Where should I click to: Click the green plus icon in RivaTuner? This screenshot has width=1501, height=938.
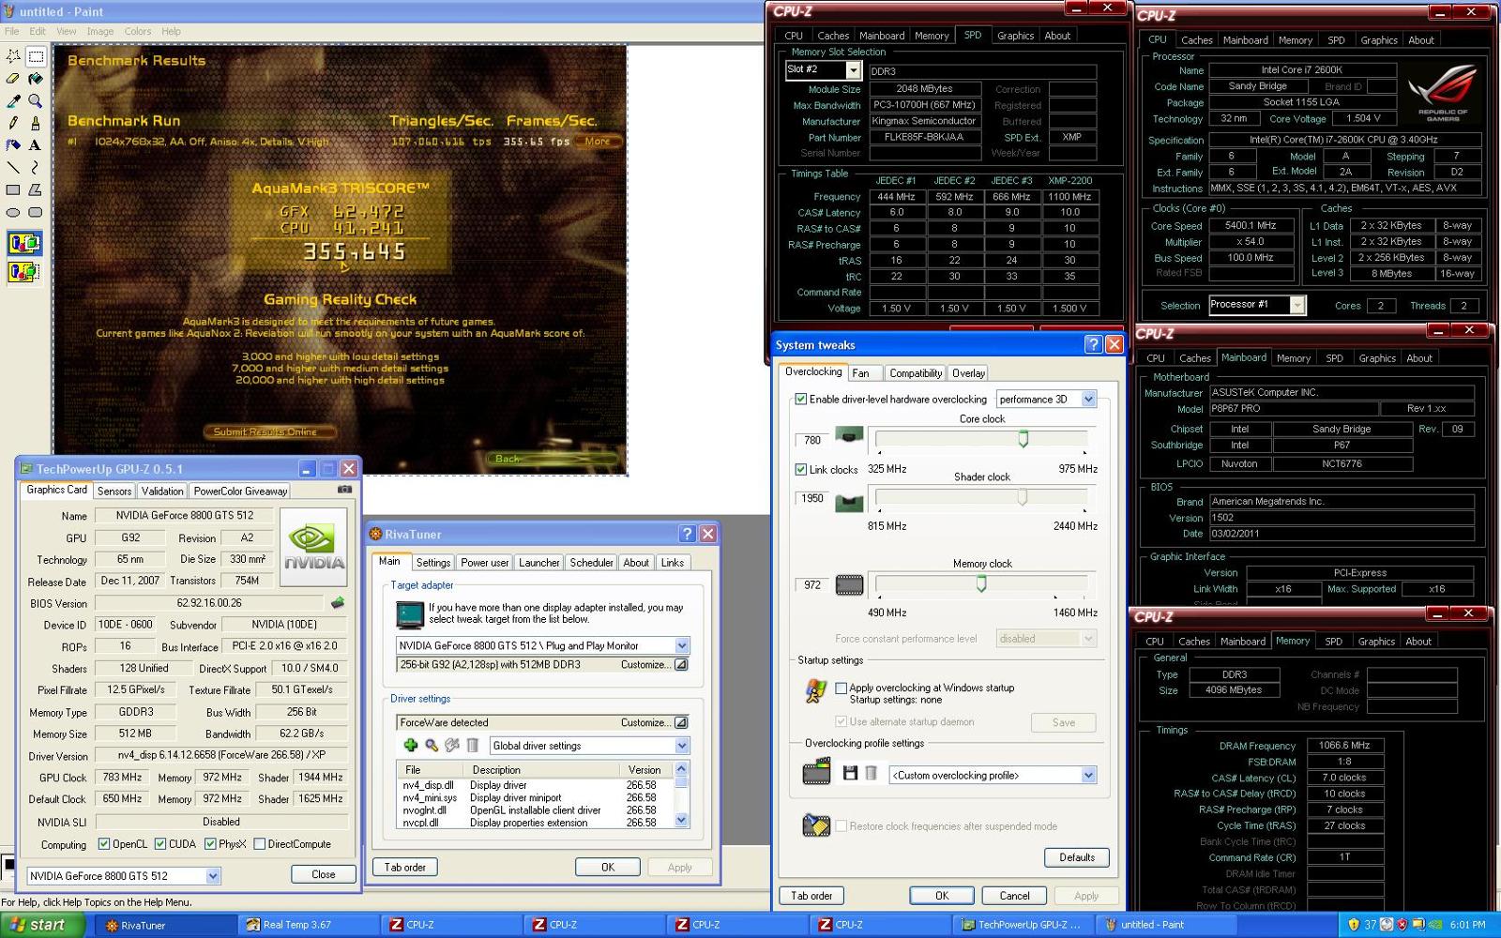point(411,745)
